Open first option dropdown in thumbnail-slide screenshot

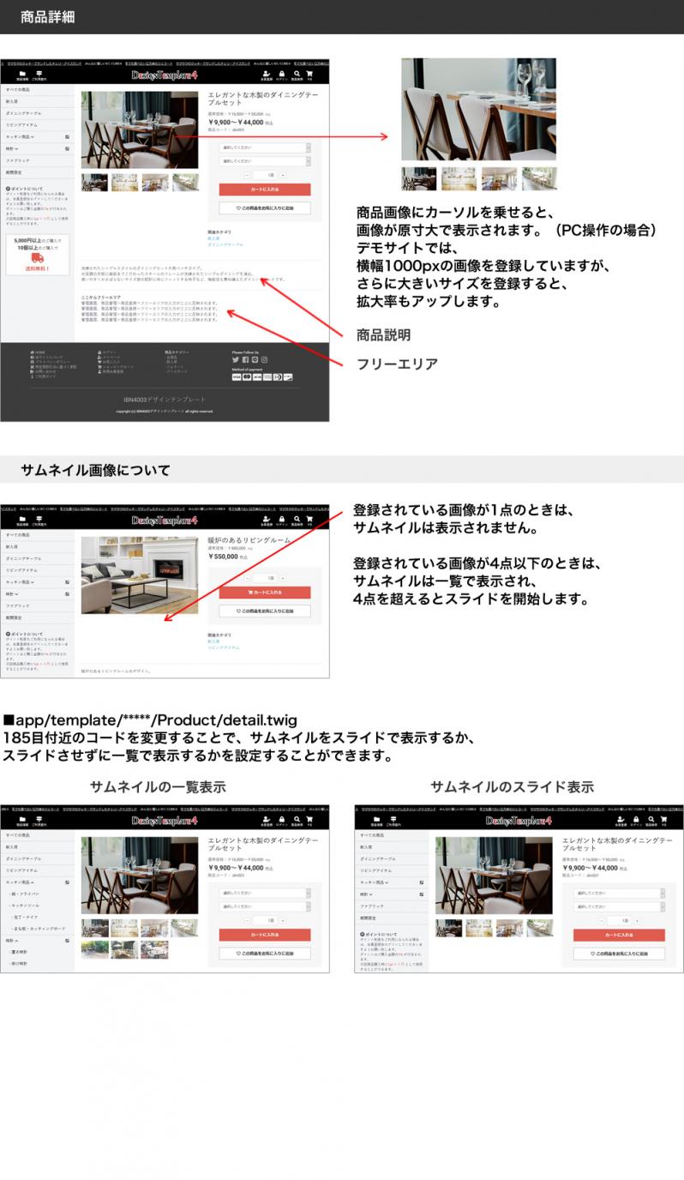pyautogui.click(x=619, y=893)
